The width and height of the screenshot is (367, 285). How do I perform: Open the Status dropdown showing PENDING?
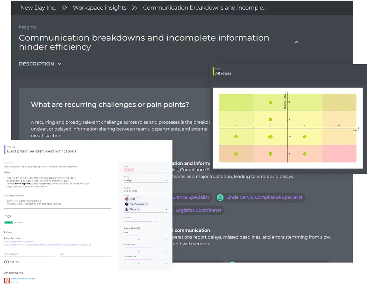(167, 170)
